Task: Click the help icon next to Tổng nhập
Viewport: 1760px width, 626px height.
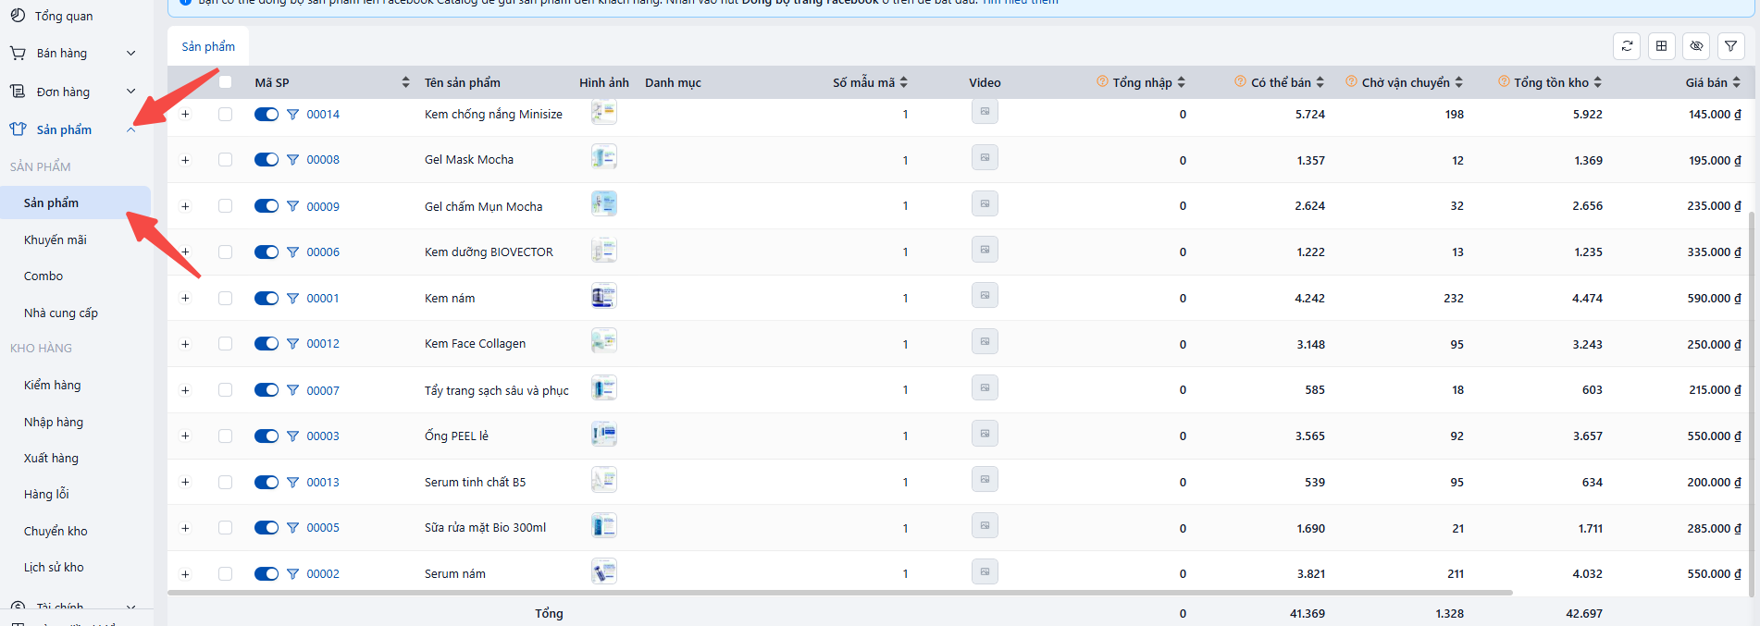Action: [1102, 81]
